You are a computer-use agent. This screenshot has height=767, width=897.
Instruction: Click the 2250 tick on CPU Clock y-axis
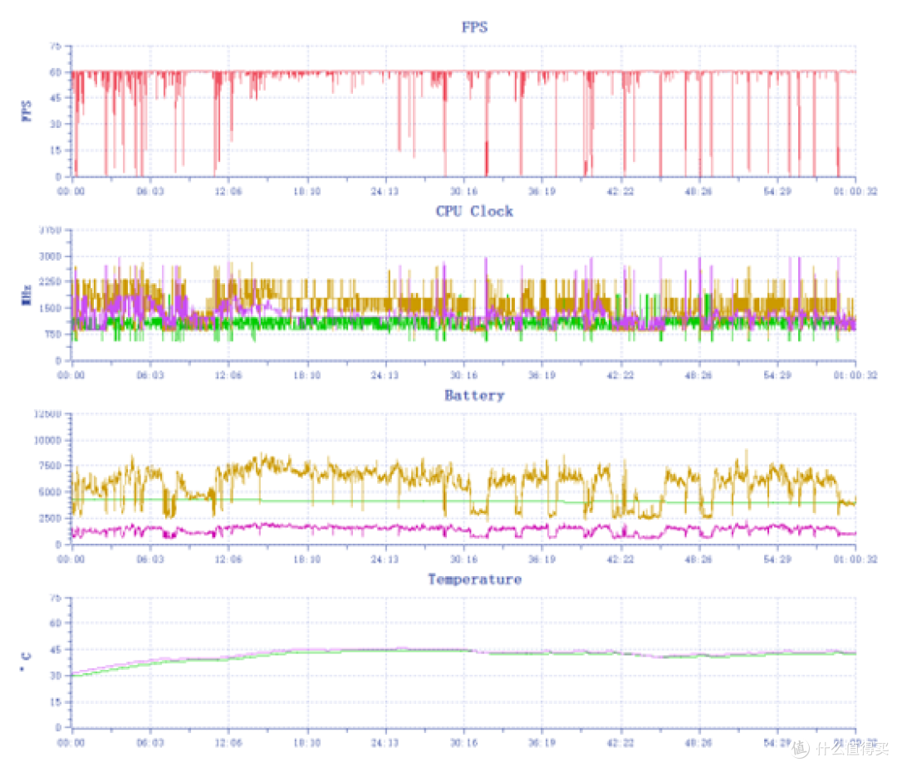(51, 281)
